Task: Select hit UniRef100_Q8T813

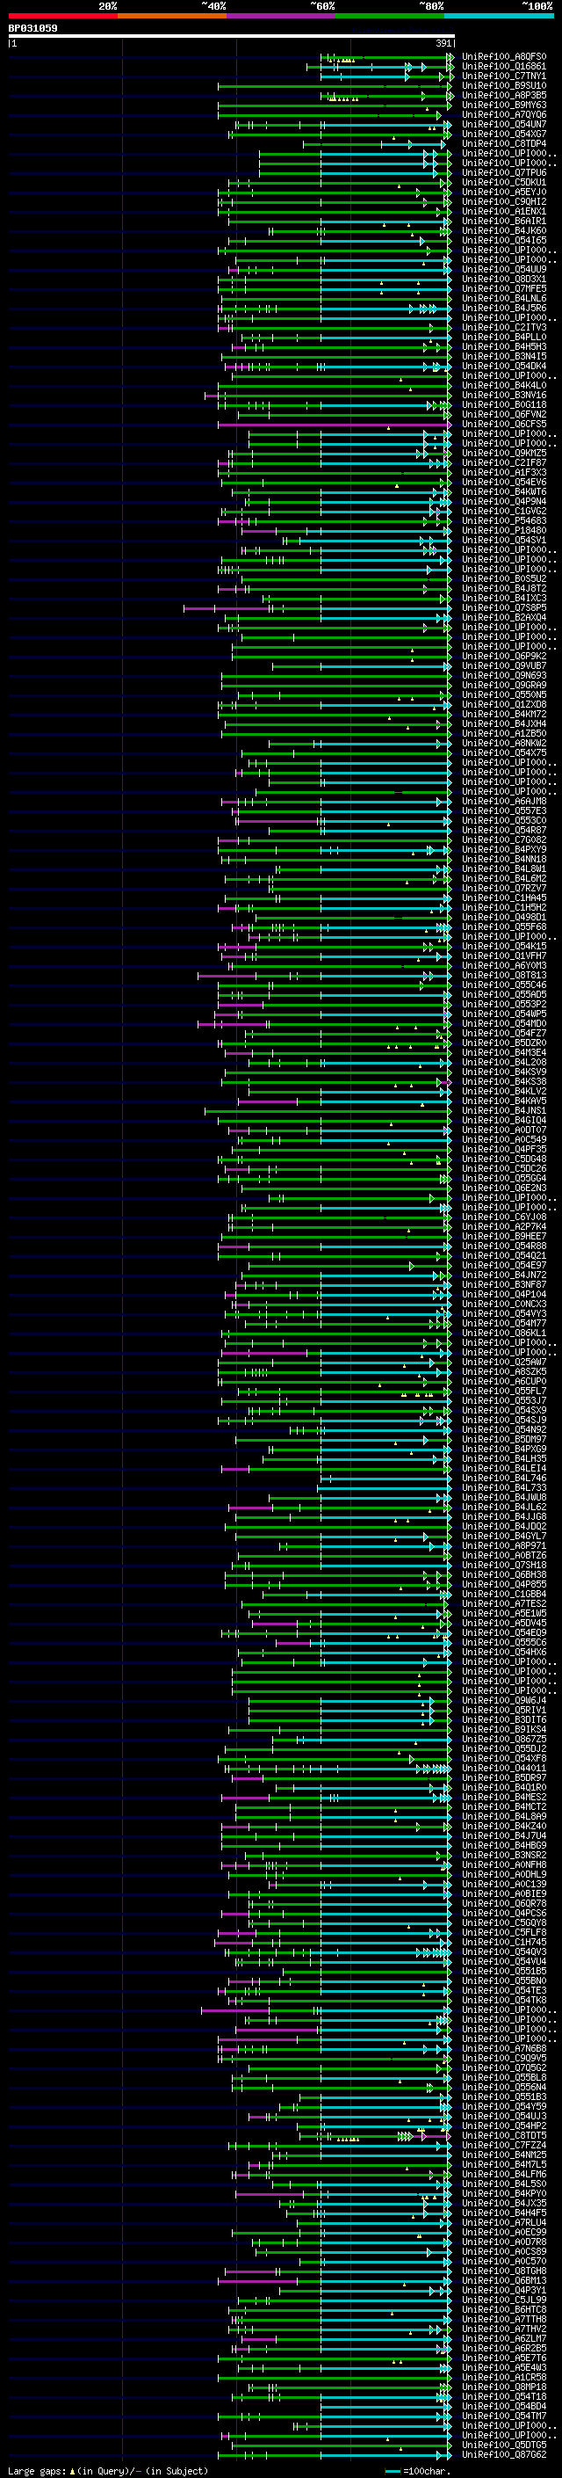Action: point(504,976)
